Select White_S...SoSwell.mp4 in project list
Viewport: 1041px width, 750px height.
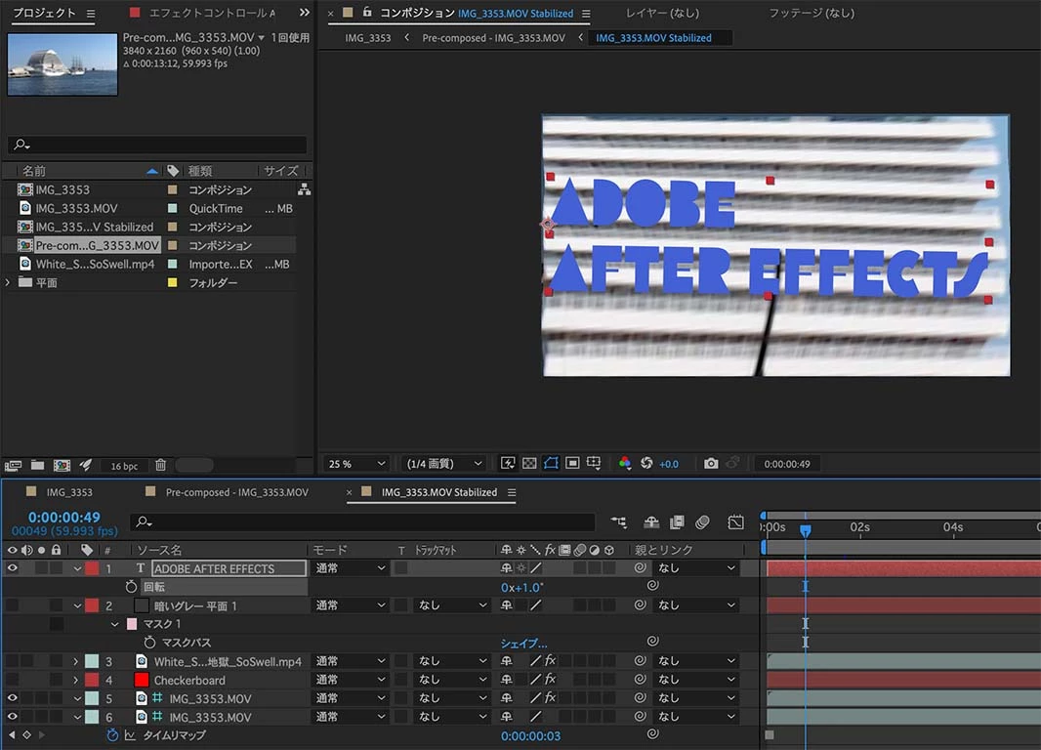[95, 264]
